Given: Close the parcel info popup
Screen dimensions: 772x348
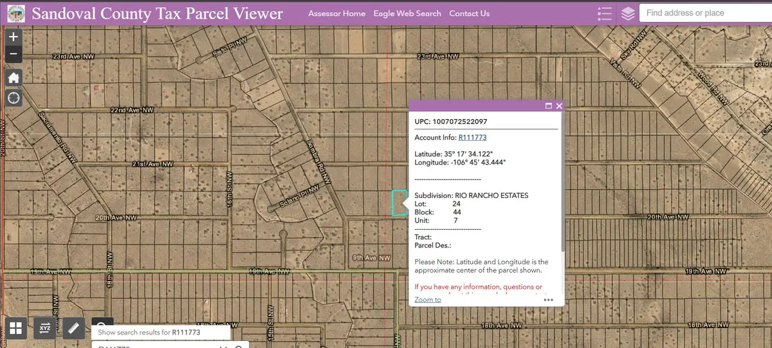Looking at the screenshot, I should (x=559, y=106).
